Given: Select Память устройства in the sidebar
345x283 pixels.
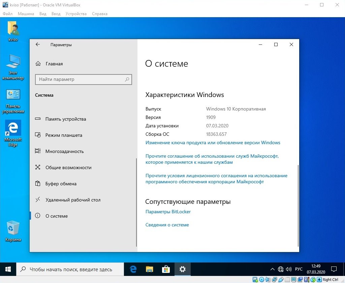Looking at the screenshot, I should pyautogui.click(x=83, y=119).
